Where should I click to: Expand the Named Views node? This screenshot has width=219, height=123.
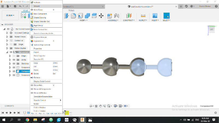point(7,37)
